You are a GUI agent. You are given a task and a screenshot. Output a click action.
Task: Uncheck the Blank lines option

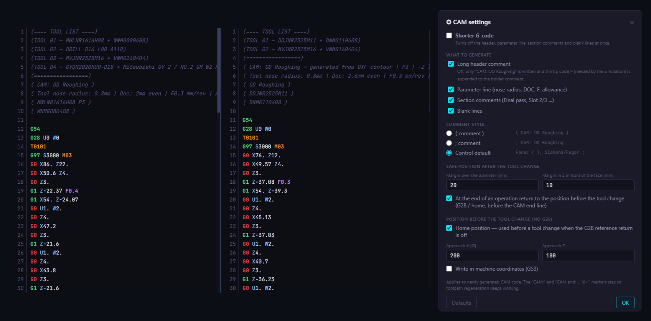click(451, 111)
